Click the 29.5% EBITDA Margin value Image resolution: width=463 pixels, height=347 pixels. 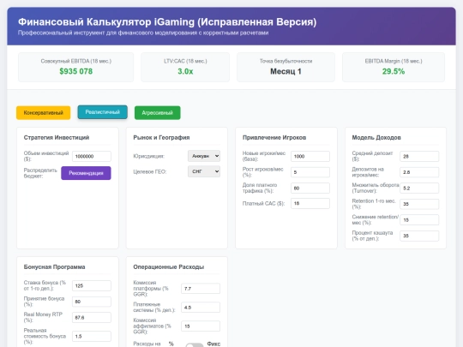(394, 71)
